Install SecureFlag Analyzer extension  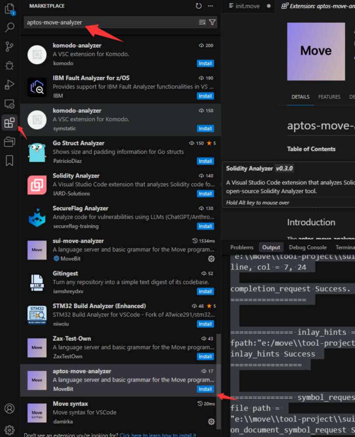205,226
